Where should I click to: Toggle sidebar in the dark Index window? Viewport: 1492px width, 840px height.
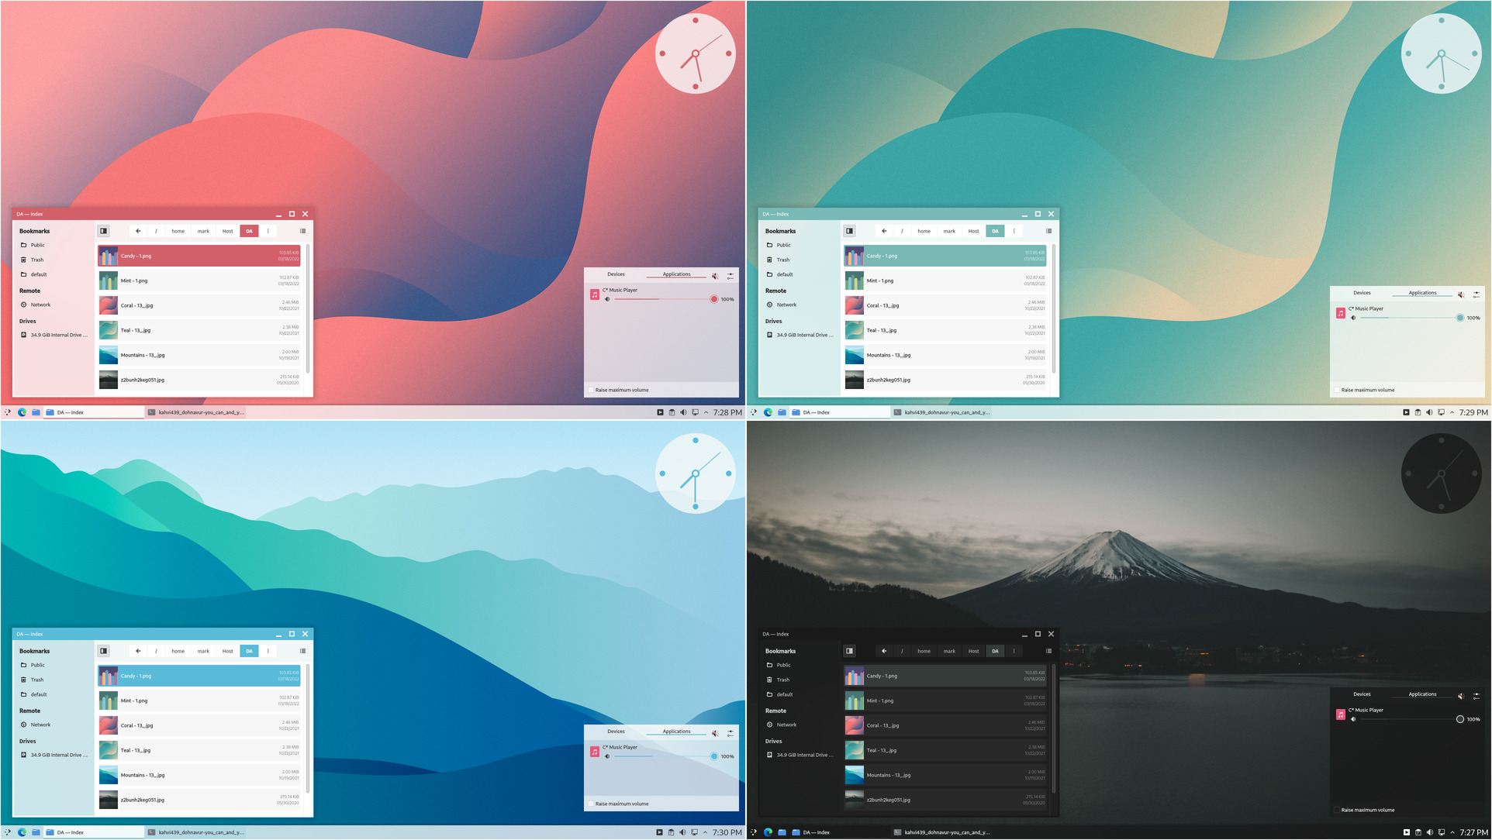[x=849, y=651]
